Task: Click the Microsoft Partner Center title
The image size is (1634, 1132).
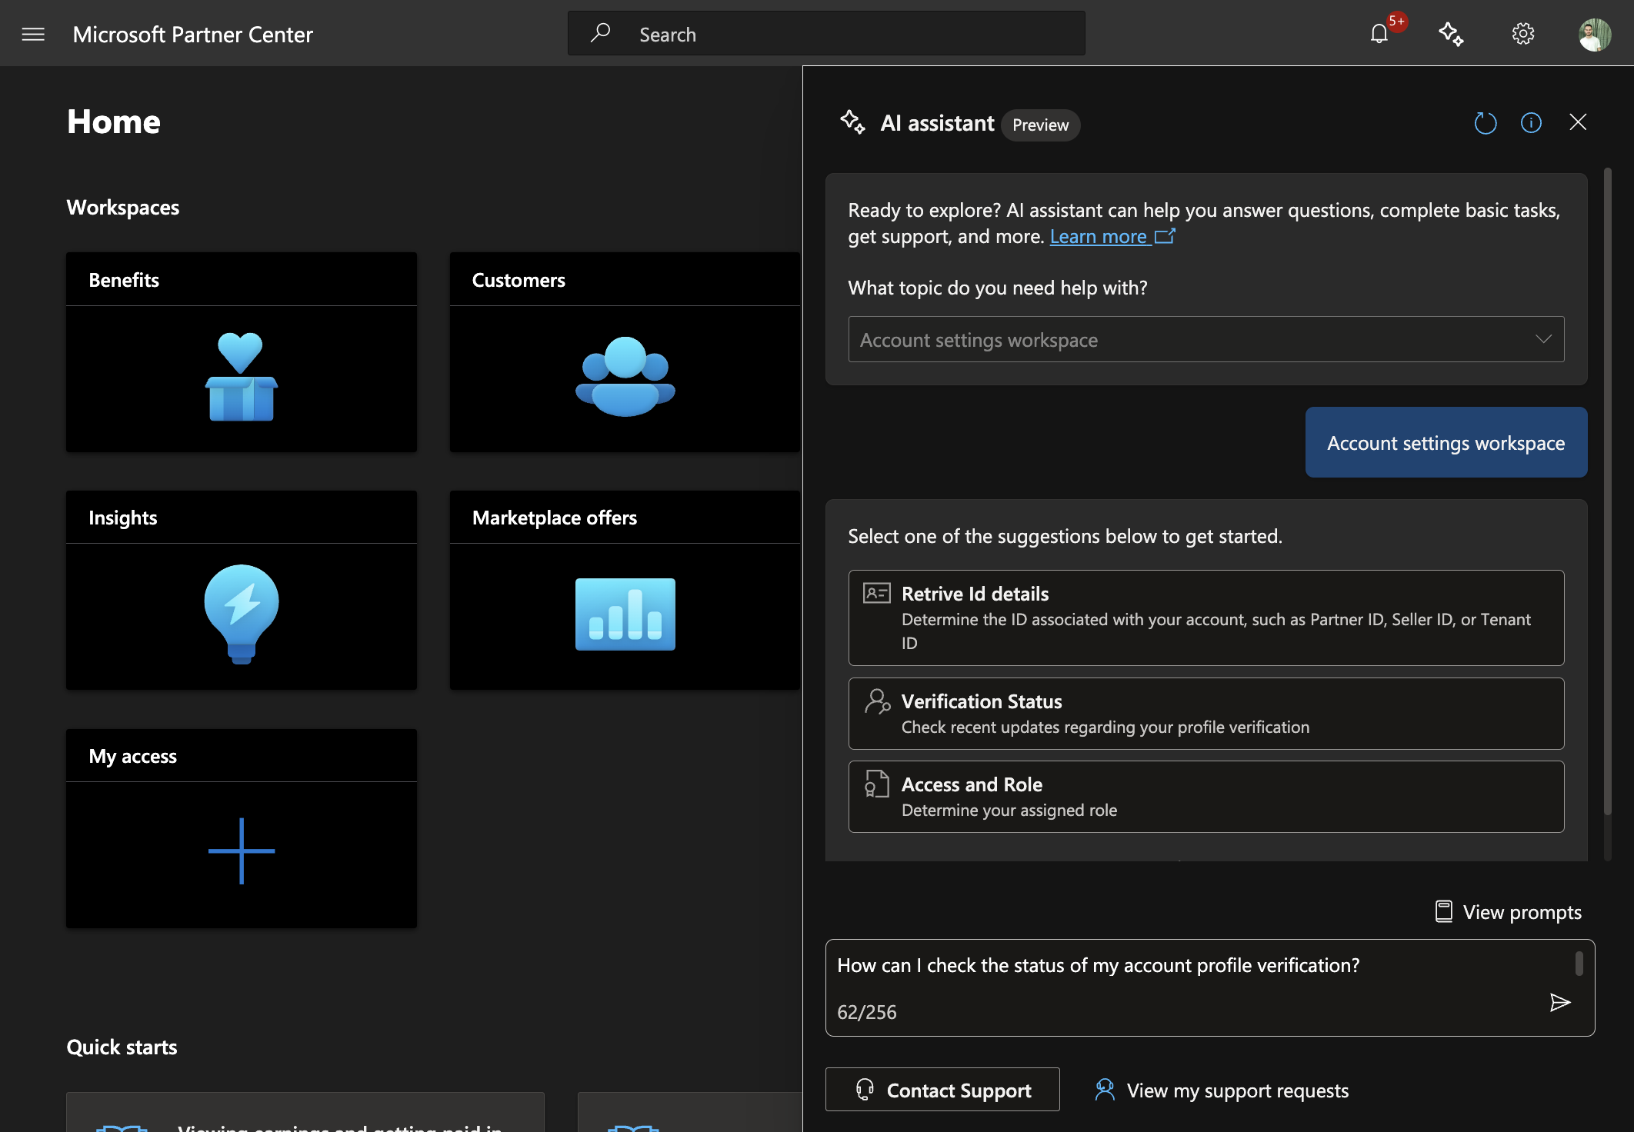Action: click(192, 35)
